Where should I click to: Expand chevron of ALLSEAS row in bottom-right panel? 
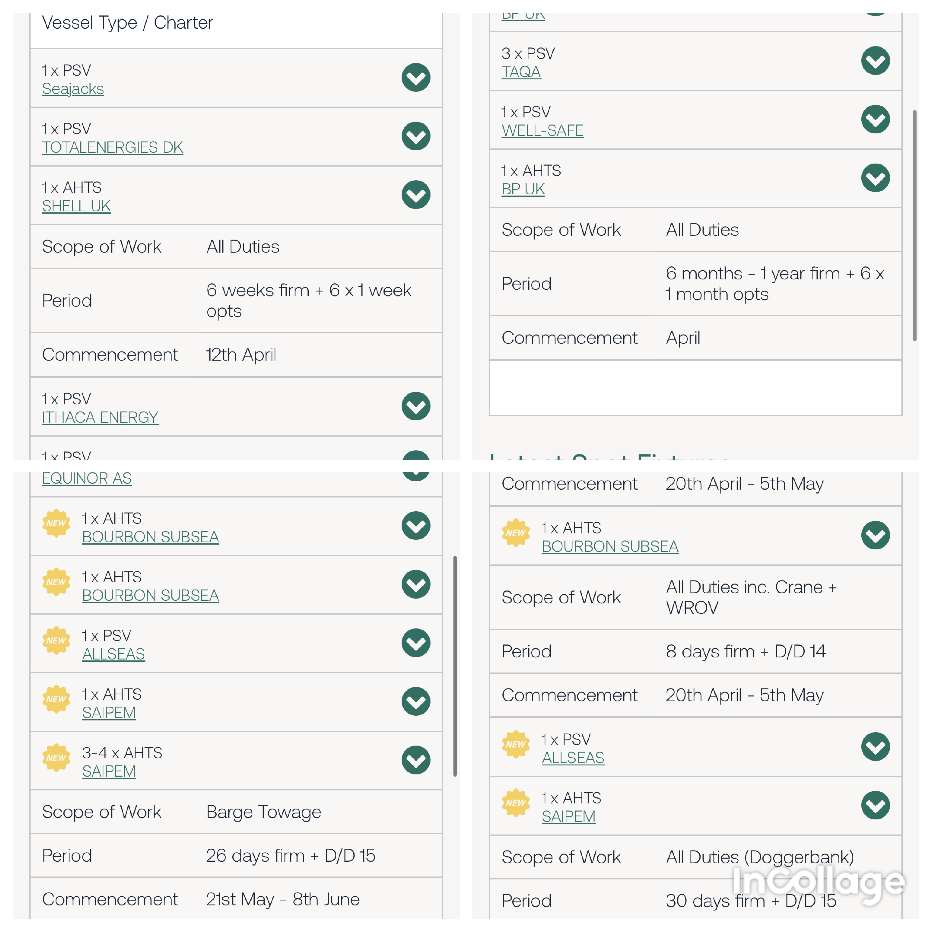(x=876, y=747)
